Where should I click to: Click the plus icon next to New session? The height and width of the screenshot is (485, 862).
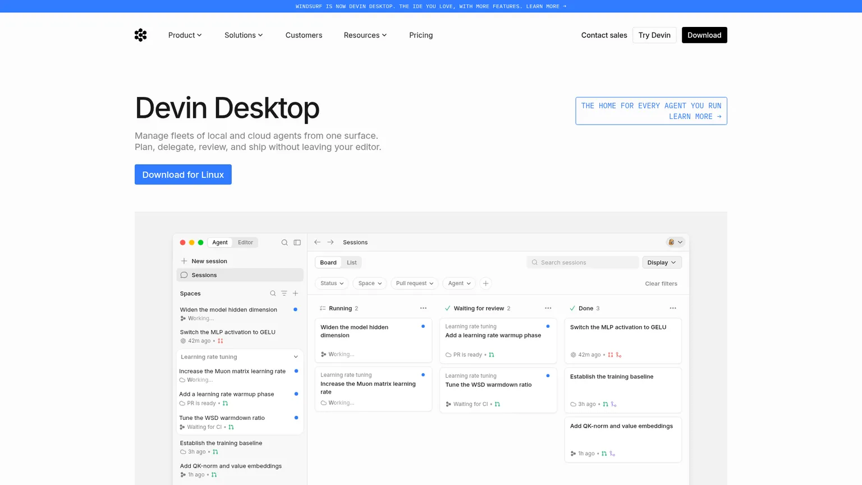pos(184,261)
